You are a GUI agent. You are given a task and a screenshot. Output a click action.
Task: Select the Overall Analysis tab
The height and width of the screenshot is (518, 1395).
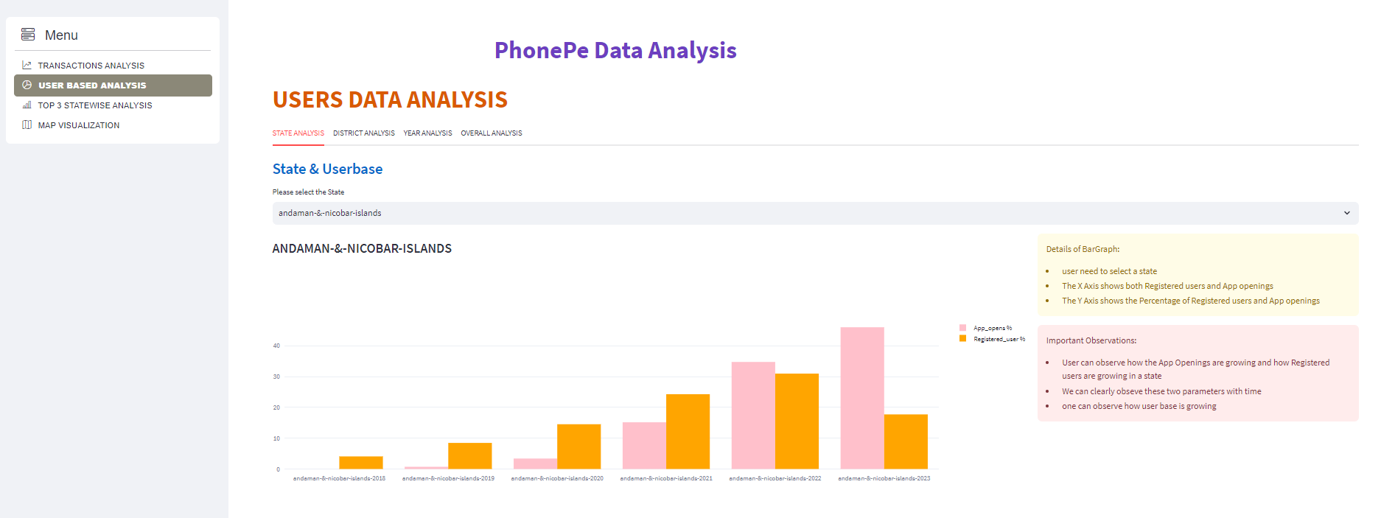tap(491, 133)
